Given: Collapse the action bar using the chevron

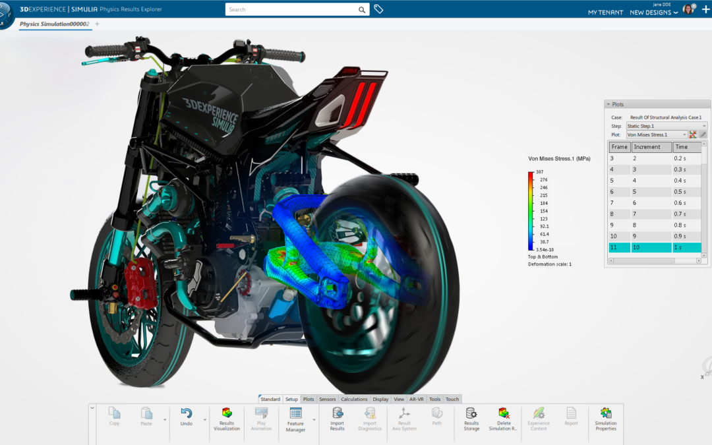Looking at the screenshot, I should pyautogui.click(x=92, y=408).
